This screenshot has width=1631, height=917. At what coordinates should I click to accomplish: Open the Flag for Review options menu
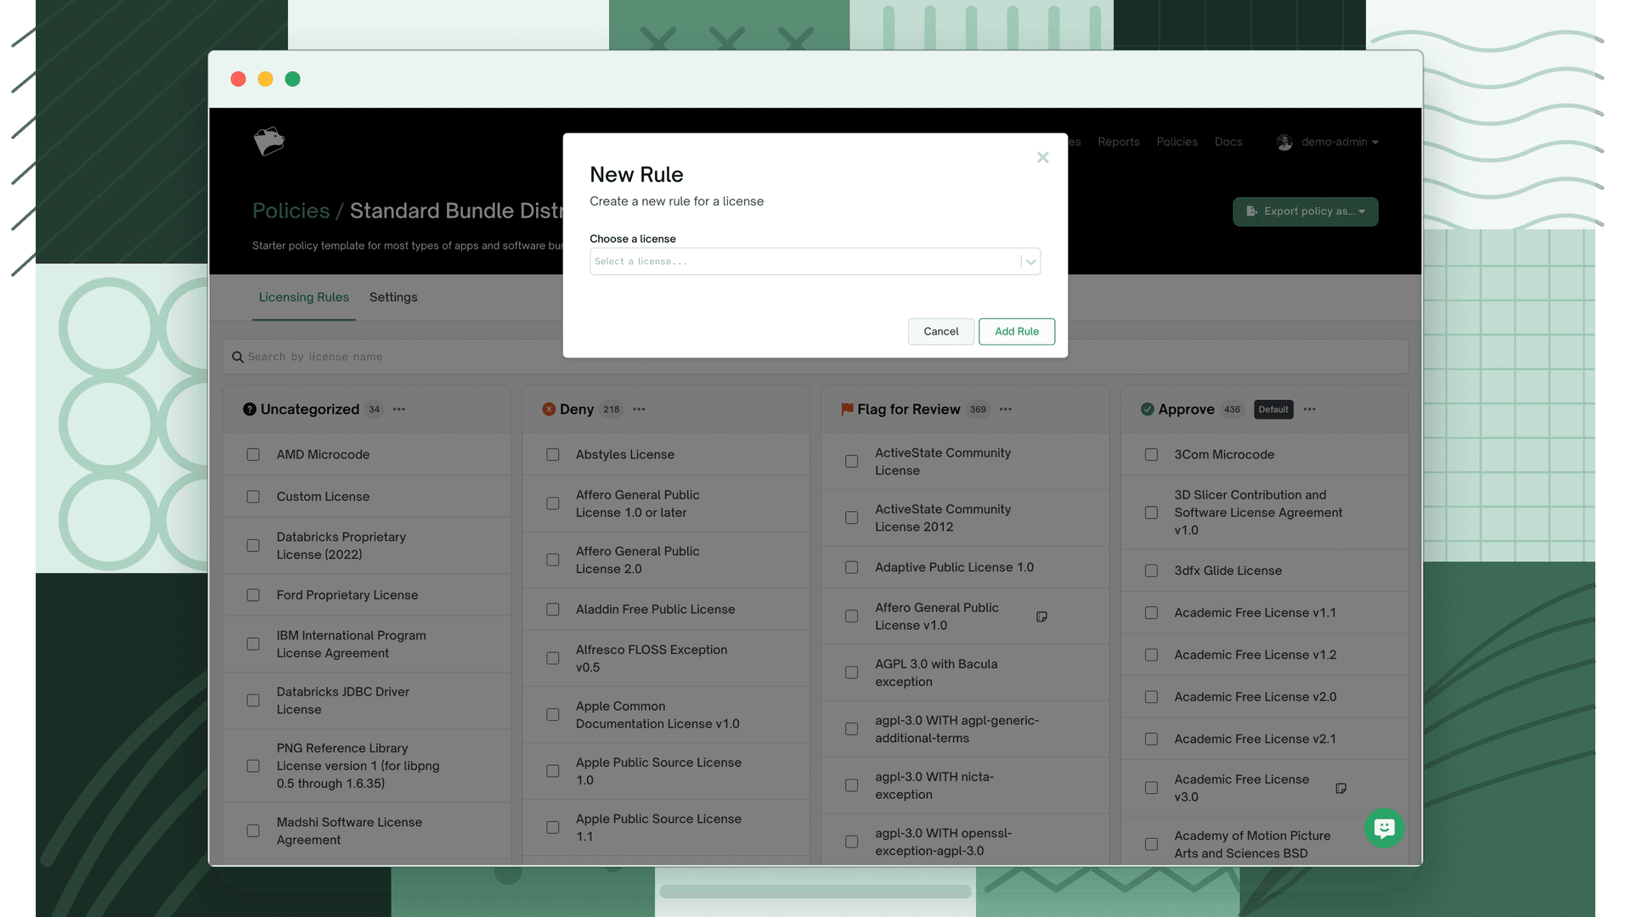[x=1005, y=409]
